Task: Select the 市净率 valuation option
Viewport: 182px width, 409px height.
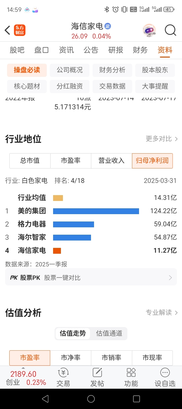Action: (x=71, y=358)
